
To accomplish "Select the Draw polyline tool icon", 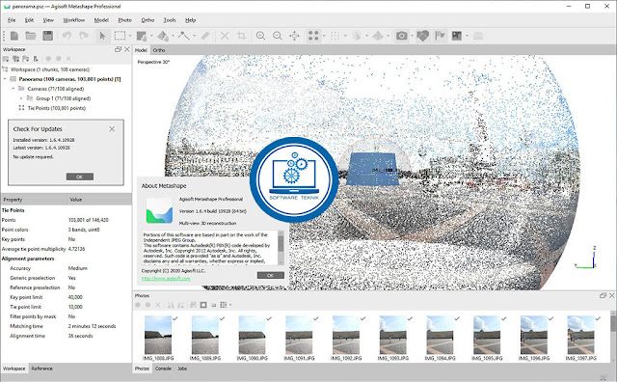I will click(183, 36).
